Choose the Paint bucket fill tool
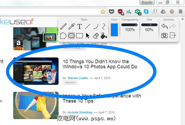This screenshot has height=125, width=185. 104,36
